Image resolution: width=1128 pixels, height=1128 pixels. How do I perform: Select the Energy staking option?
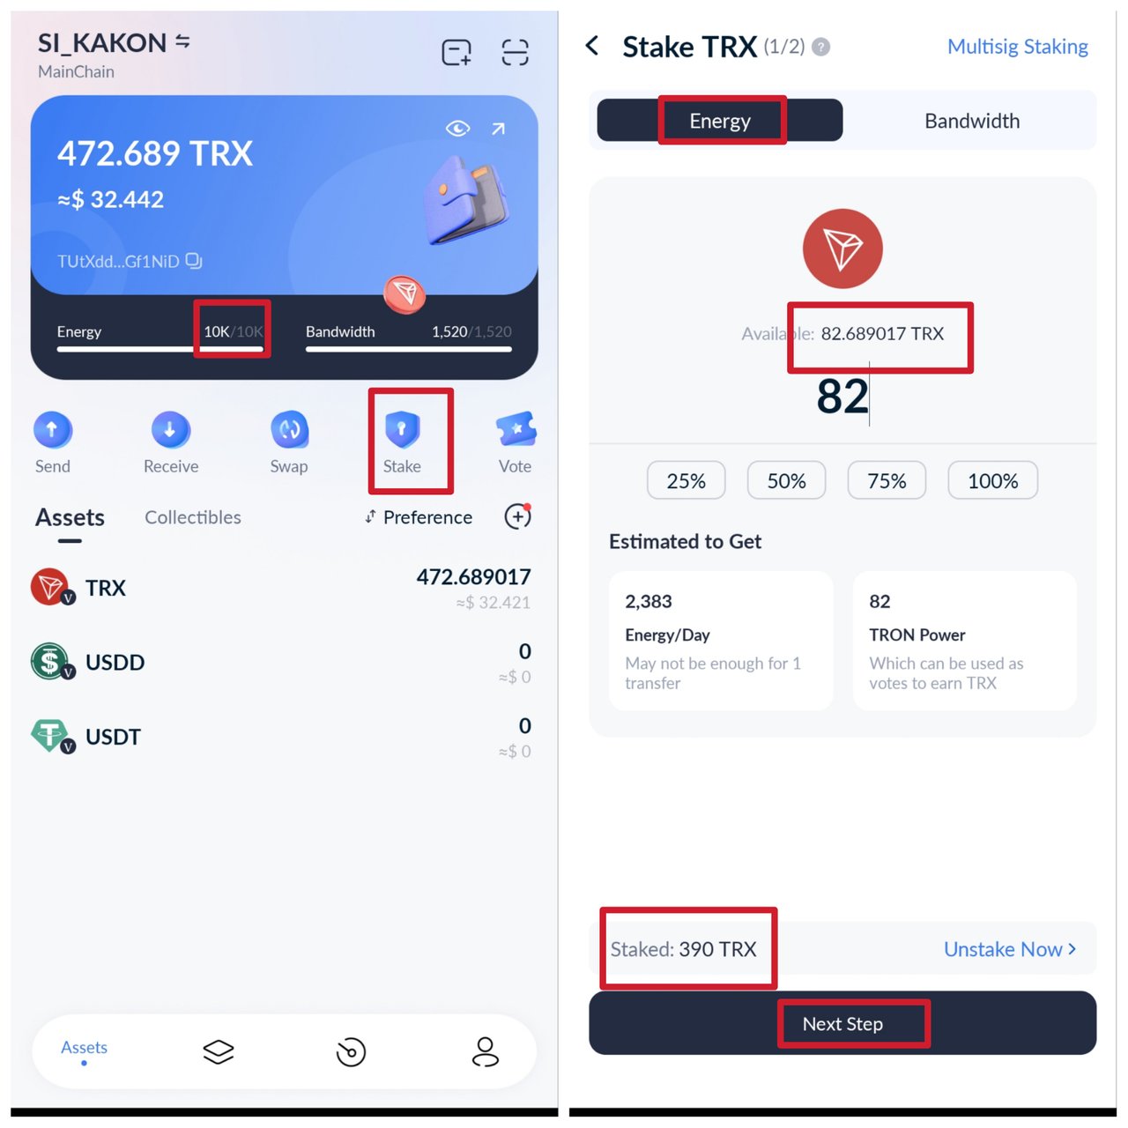(720, 121)
